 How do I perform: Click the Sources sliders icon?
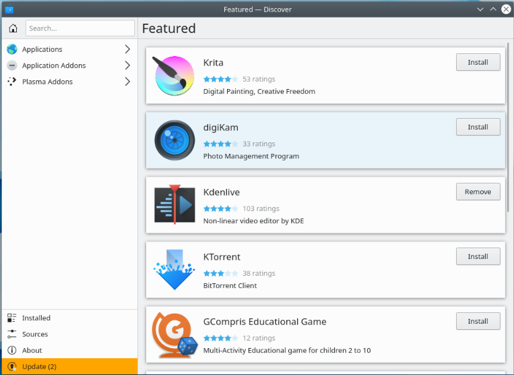12,334
